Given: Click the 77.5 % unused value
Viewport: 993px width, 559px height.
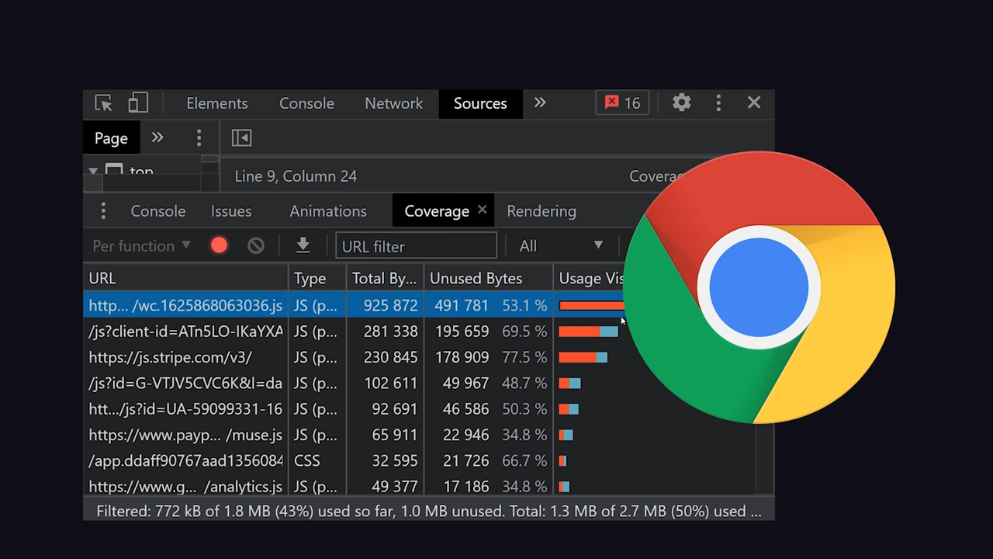Looking at the screenshot, I should coord(524,357).
